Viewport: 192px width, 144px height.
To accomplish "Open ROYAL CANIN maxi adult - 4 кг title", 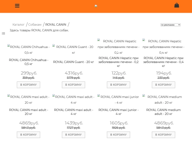I will 74,112.
